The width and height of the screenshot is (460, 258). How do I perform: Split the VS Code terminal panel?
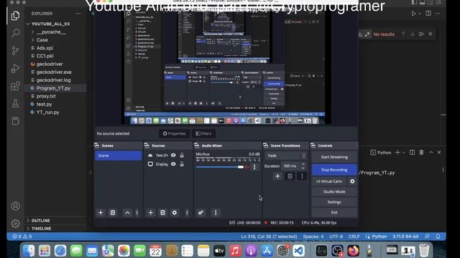point(412,153)
